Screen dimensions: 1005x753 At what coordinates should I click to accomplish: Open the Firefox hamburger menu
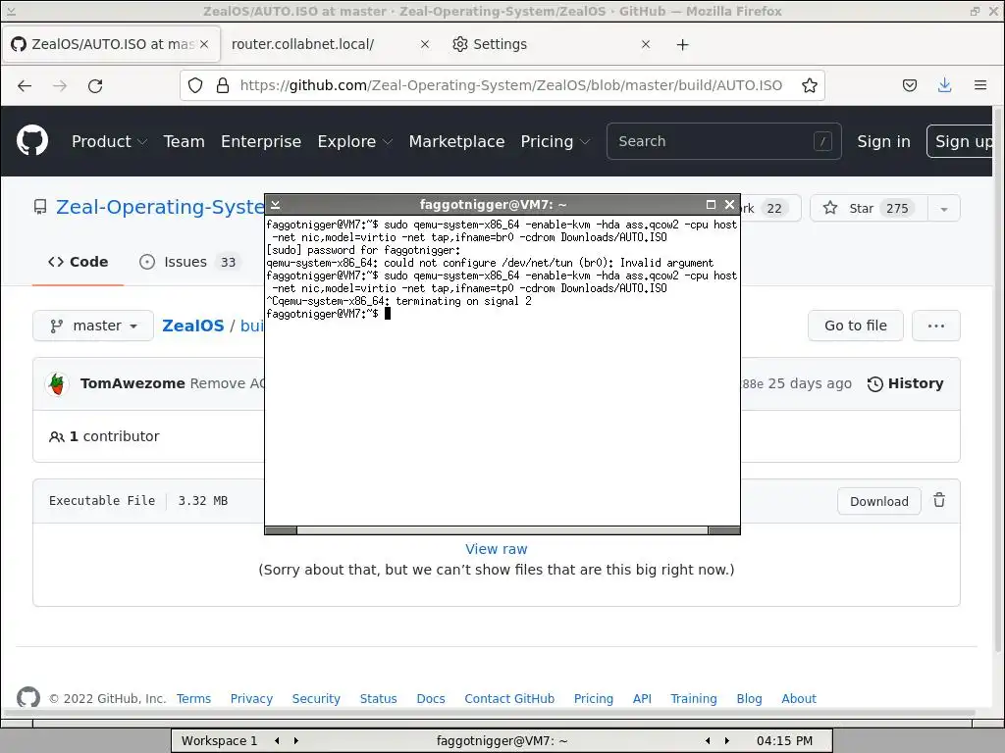click(980, 85)
